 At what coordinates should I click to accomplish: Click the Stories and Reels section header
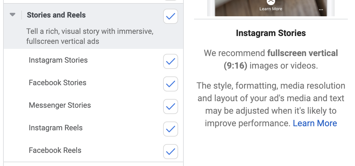[x=56, y=15]
